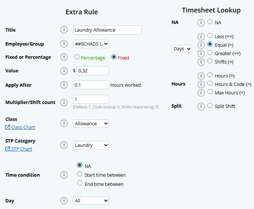Click the Value amount input field
The height and width of the screenshot is (209, 254).
[x=93, y=71]
